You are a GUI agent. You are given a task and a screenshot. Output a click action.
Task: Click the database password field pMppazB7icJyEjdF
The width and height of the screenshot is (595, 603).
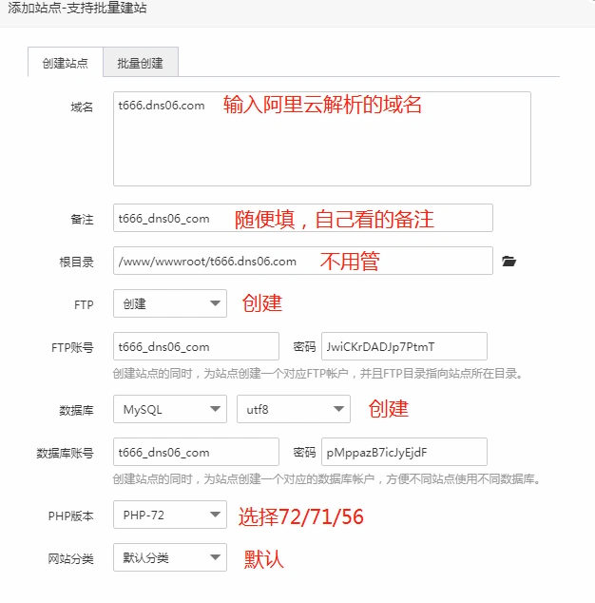pyautogui.click(x=404, y=452)
